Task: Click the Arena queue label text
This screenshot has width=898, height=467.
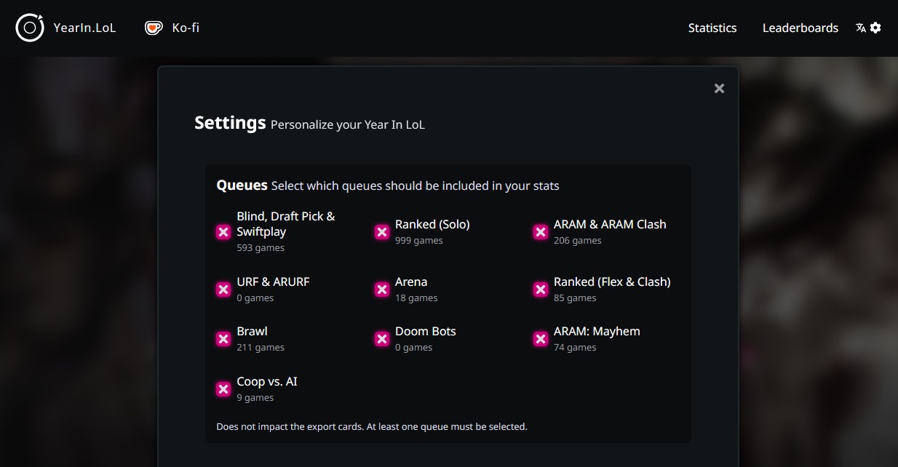Action: (x=411, y=282)
